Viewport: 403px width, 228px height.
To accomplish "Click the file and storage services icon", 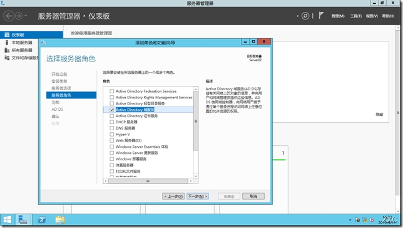I will point(7,58).
